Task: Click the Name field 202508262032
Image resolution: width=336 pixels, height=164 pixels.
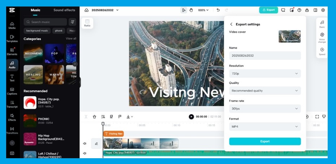Action: tap(265, 56)
